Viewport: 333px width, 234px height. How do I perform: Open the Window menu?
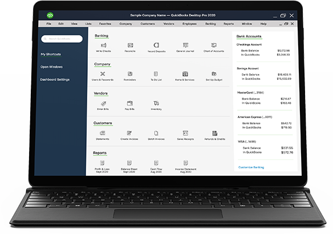247,24
